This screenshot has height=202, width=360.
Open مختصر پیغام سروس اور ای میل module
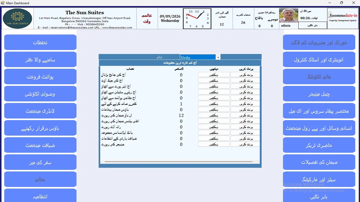click(319, 111)
